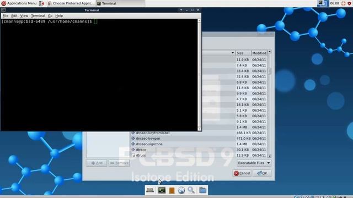Click OK in file dialog
The height and width of the screenshot is (198, 353).
(x=262, y=173)
